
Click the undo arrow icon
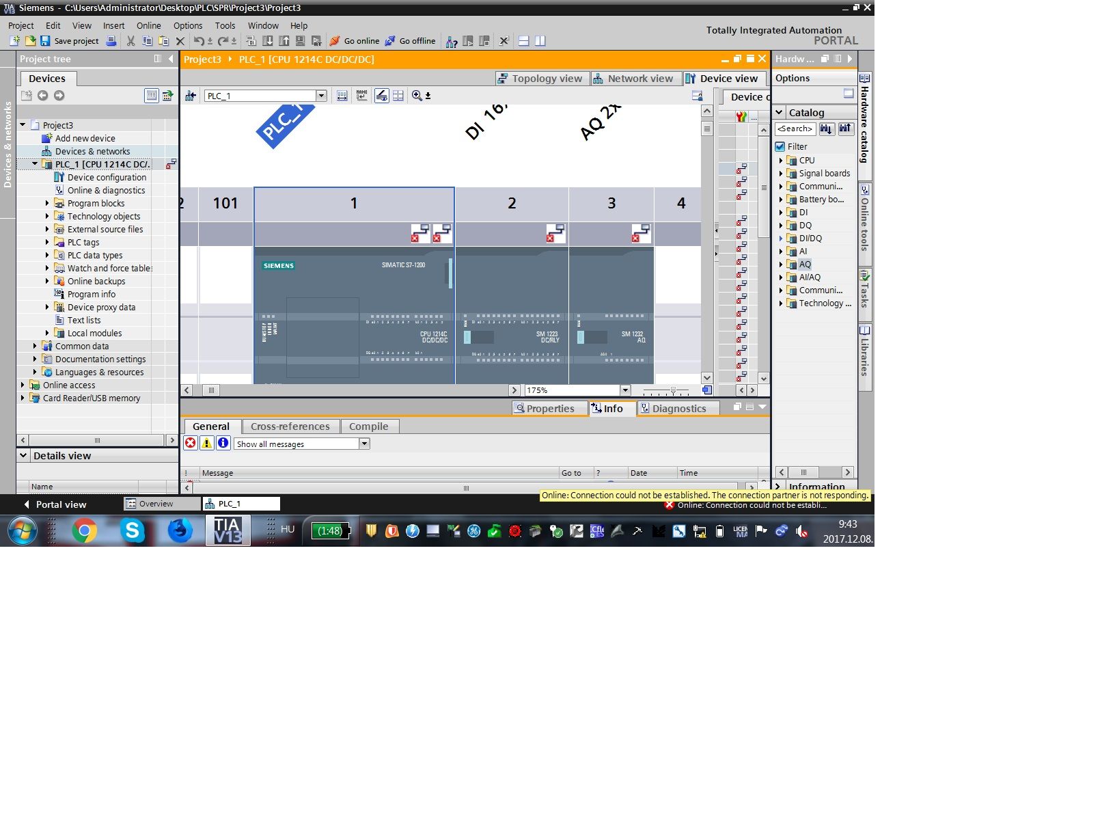click(198, 41)
